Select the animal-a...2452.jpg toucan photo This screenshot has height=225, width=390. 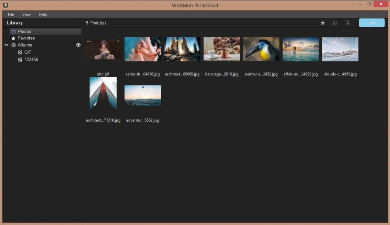click(261, 49)
